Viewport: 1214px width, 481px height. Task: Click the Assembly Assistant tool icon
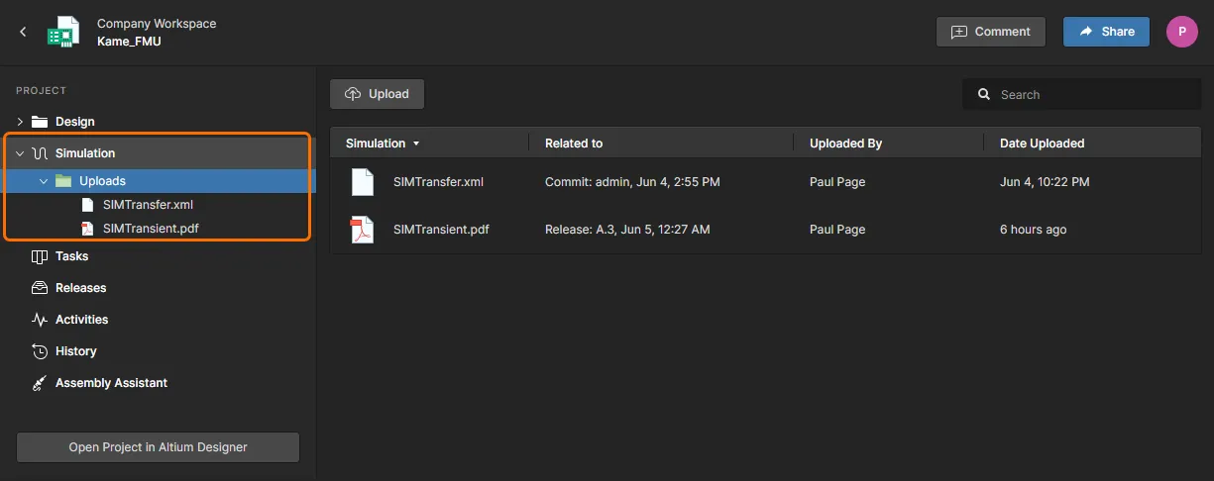click(40, 383)
